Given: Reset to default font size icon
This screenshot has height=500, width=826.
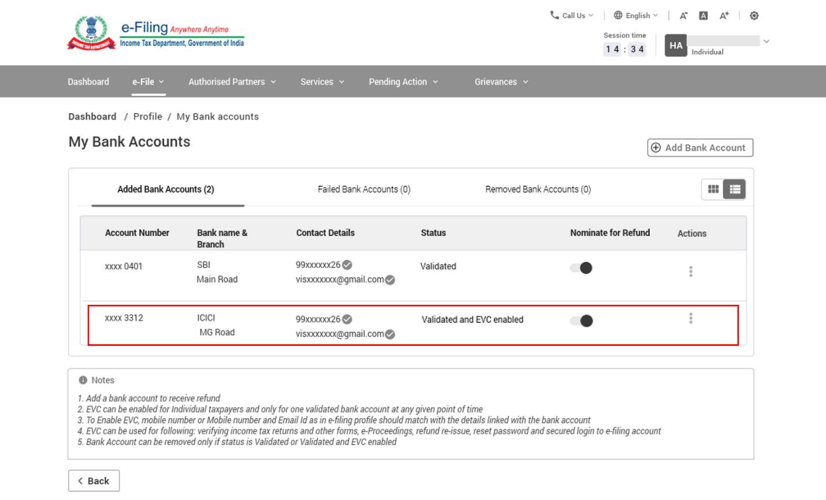Looking at the screenshot, I should 704,16.
